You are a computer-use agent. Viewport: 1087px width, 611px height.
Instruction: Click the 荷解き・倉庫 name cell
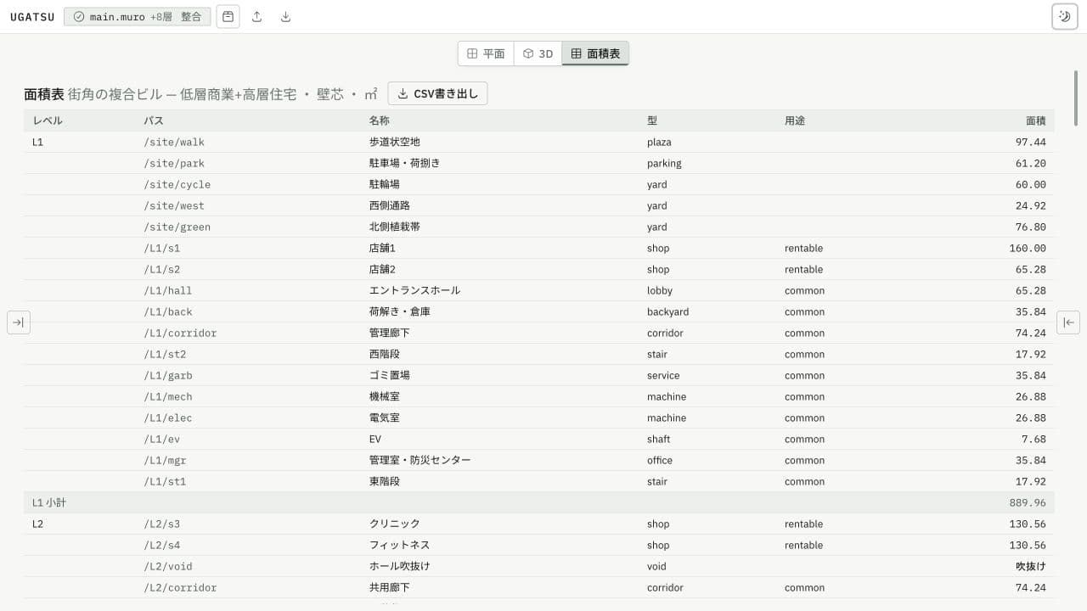[399, 311]
